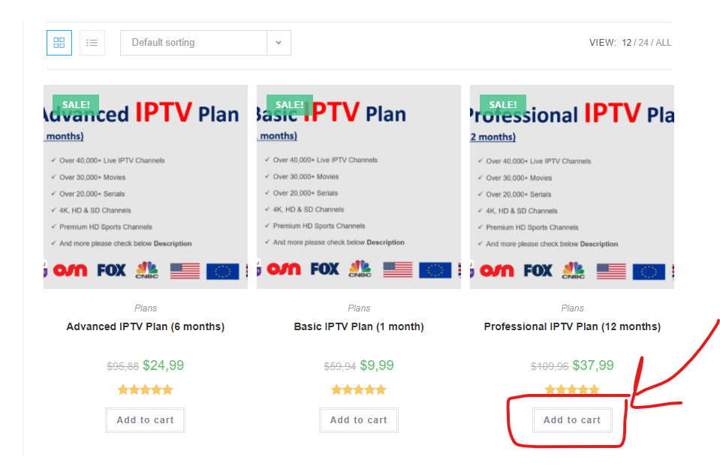Click the sorting dropdown chevron arrow

(x=279, y=43)
